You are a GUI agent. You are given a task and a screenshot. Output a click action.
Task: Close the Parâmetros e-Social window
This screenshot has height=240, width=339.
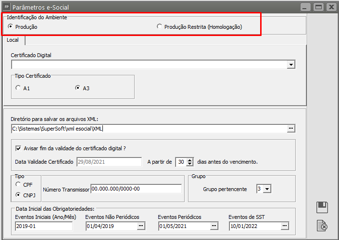331,7
